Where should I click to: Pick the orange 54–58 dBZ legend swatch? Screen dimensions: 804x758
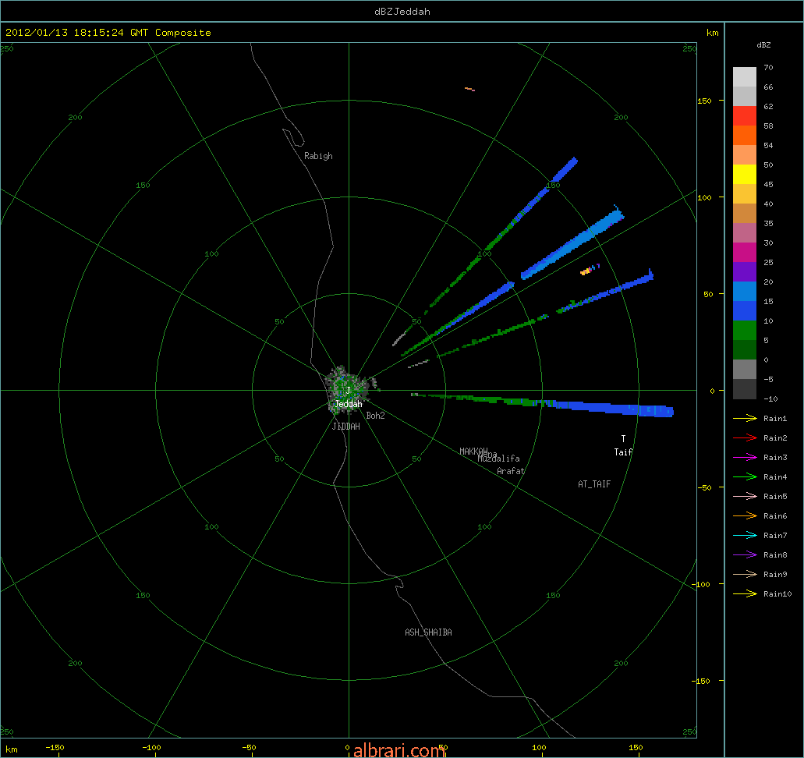pyautogui.click(x=745, y=136)
